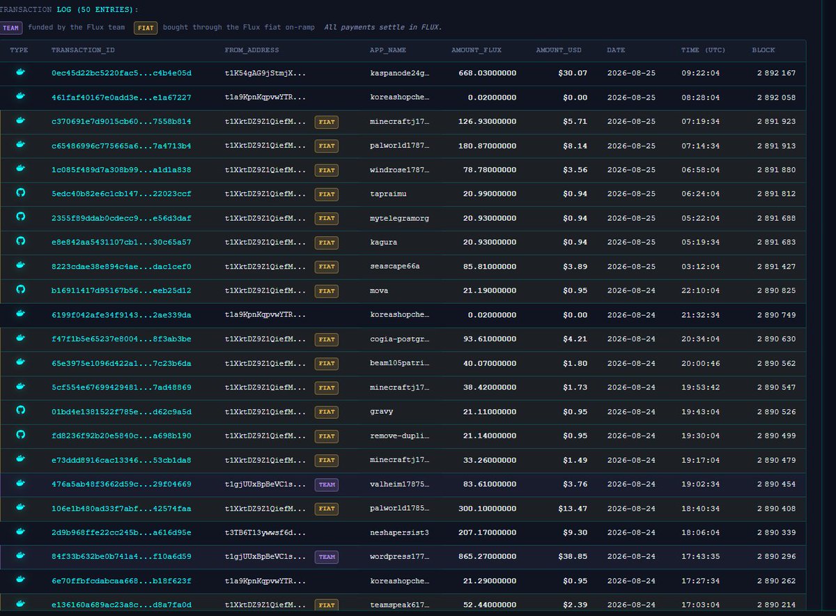Open transaction 8223cdae38e894c4ae...dac1cef0
The image size is (836, 616).
pyautogui.click(x=121, y=266)
